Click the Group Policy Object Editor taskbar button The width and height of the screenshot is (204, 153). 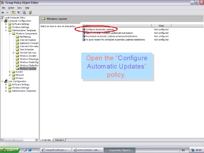tap(120, 150)
